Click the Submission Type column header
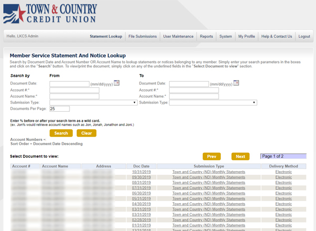This screenshot has height=231, width=316. coord(209,166)
